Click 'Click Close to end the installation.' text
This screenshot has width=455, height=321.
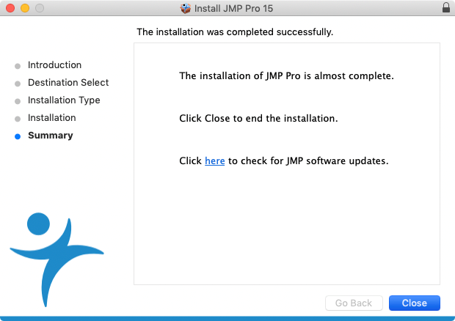click(258, 118)
